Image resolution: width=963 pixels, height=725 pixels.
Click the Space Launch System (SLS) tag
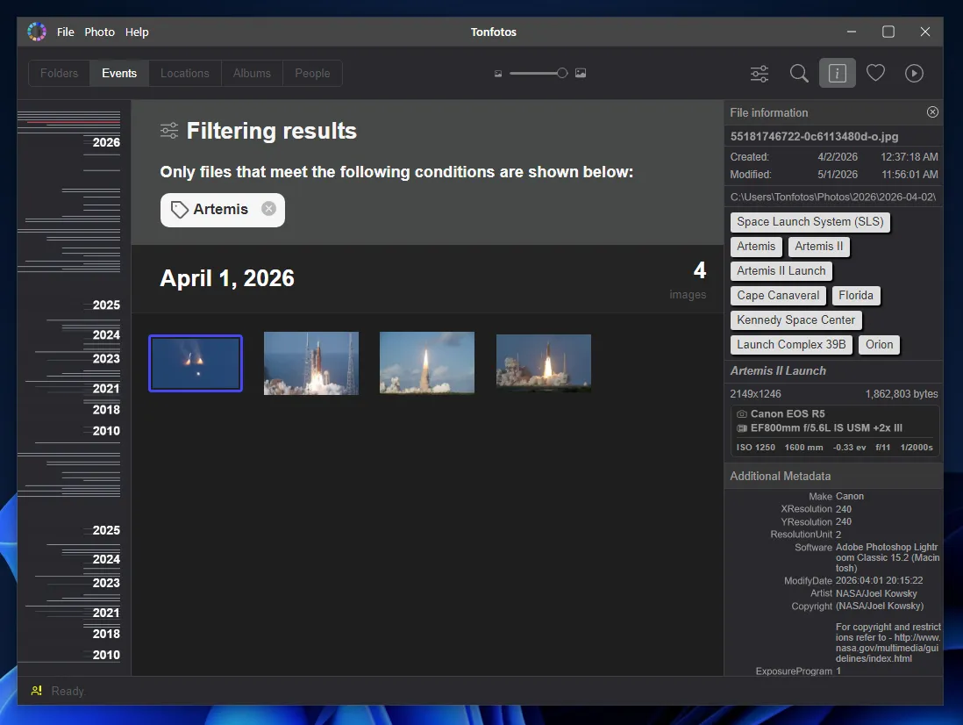coord(810,222)
